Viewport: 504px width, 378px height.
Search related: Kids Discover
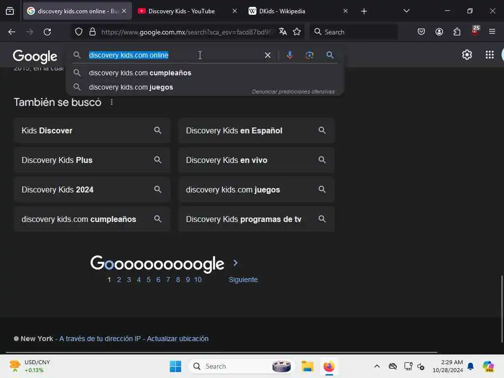click(92, 130)
